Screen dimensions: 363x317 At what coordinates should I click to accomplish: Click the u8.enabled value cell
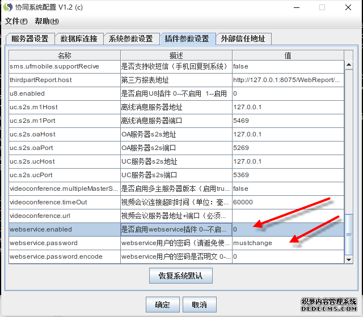click(288, 94)
